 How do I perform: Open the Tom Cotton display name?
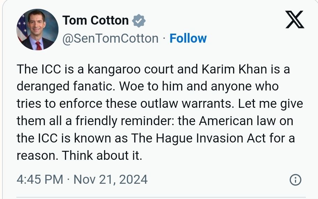[96, 20]
